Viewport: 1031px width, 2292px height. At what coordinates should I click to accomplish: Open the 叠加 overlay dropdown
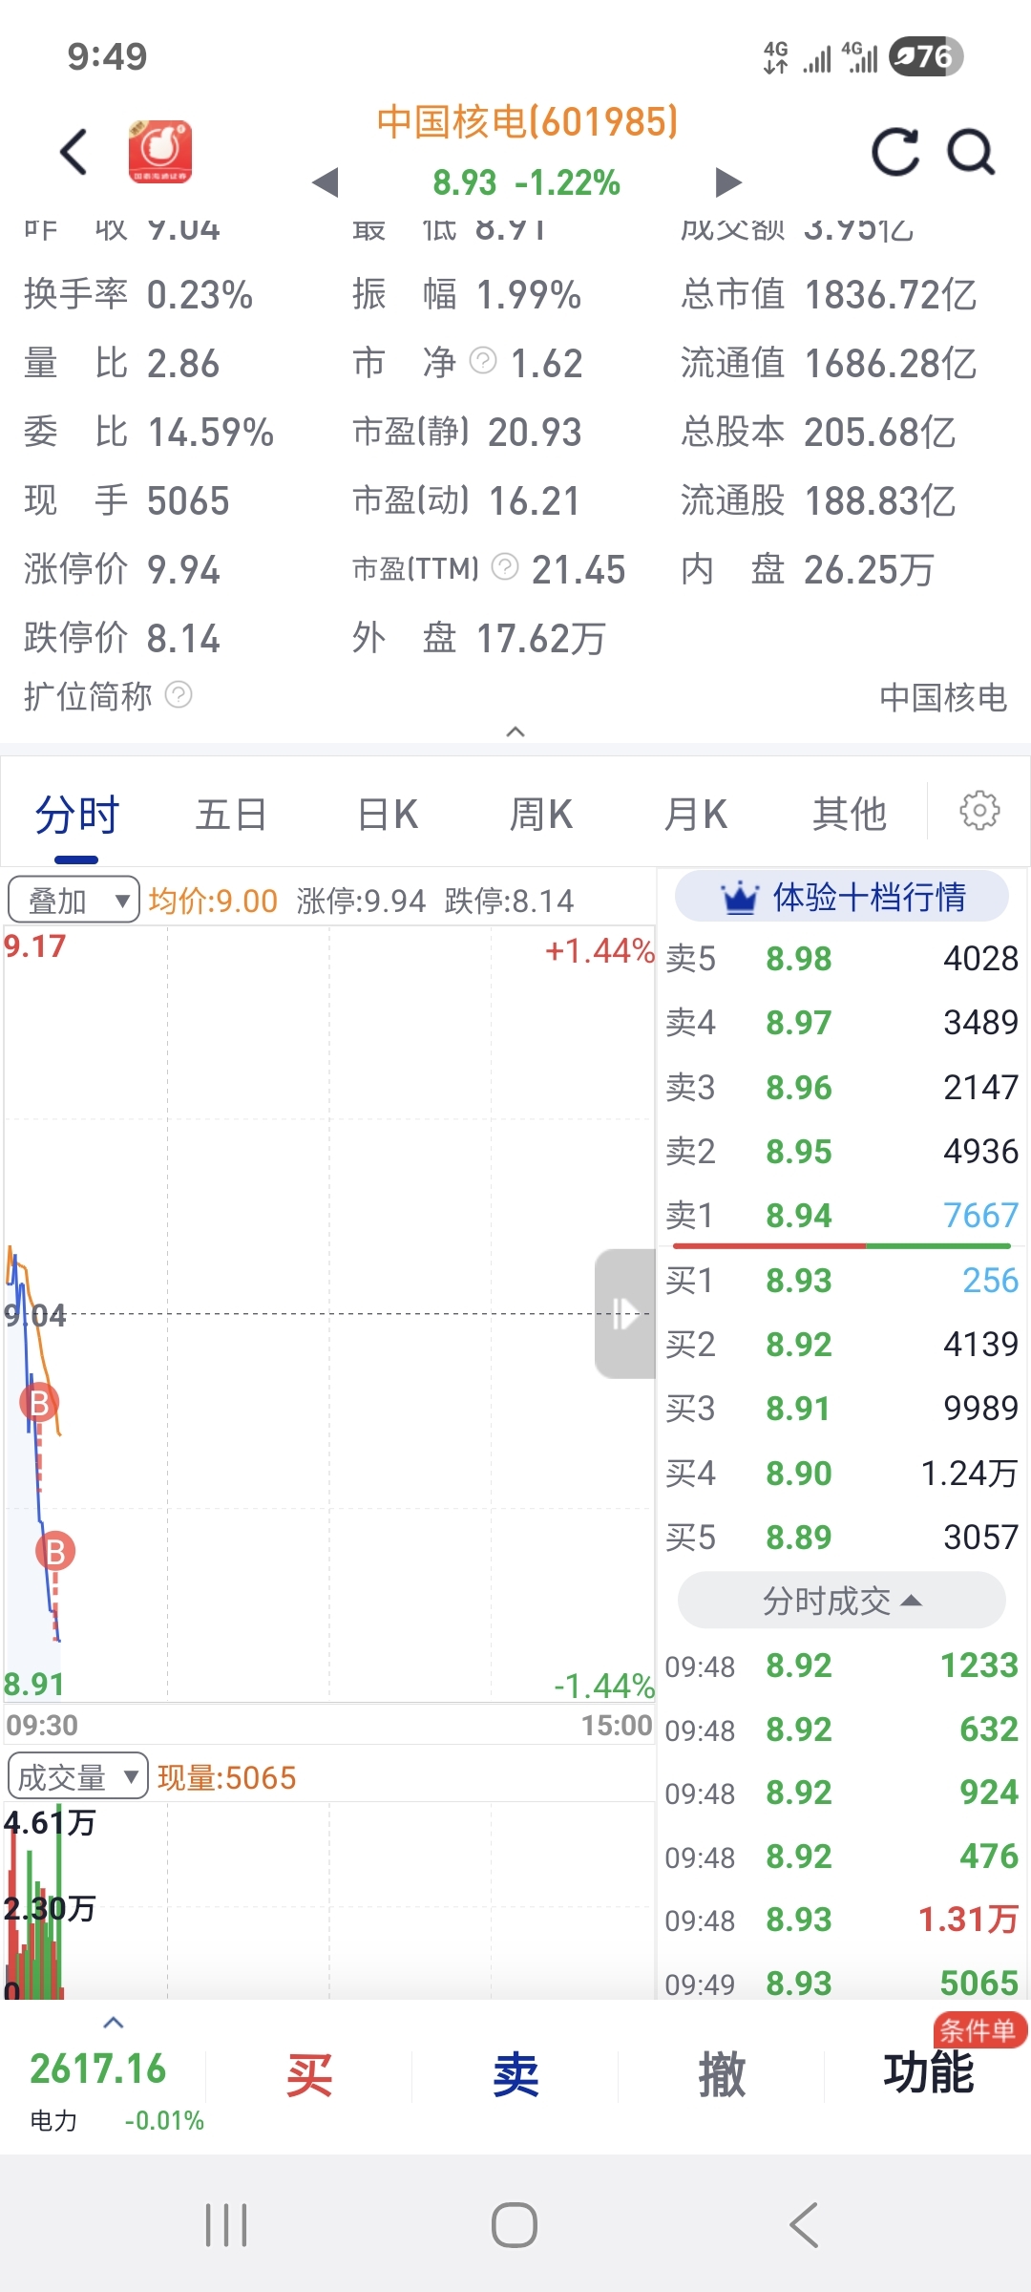tap(74, 900)
